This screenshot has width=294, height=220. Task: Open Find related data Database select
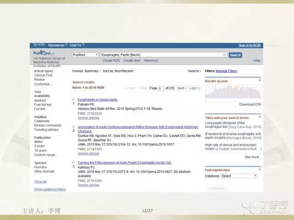[x=239, y=176]
